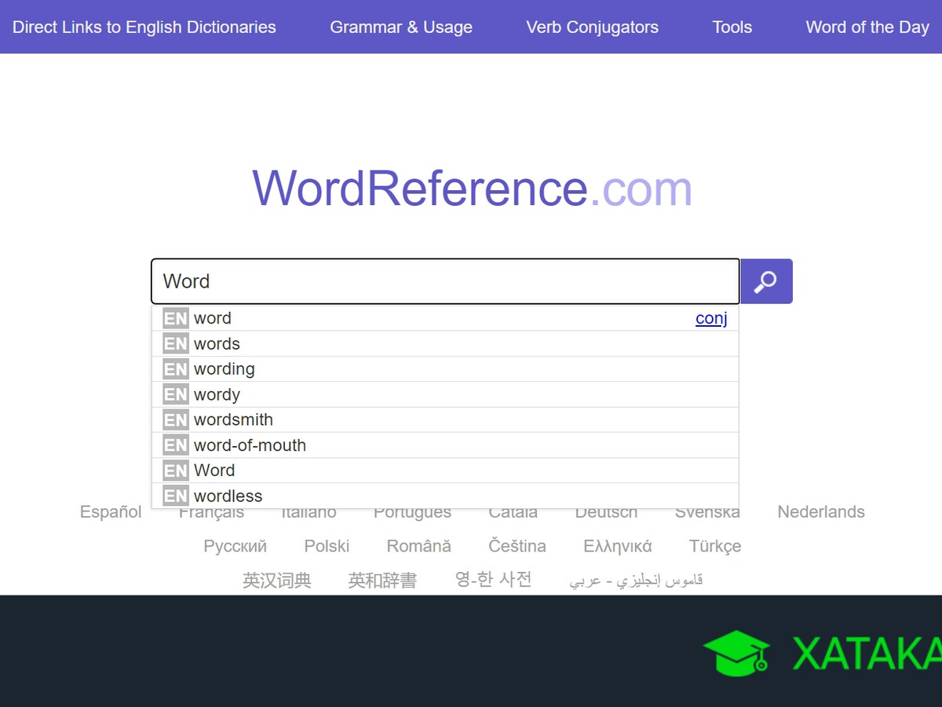The image size is (942, 707).
Task: Click the magnifying glass search button
Action: tap(766, 281)
